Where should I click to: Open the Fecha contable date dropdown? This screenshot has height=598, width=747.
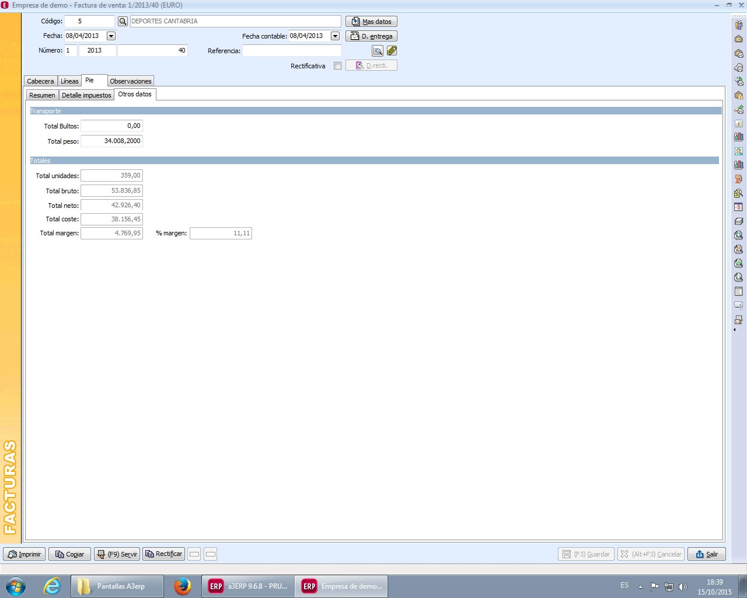pos(335,36)
